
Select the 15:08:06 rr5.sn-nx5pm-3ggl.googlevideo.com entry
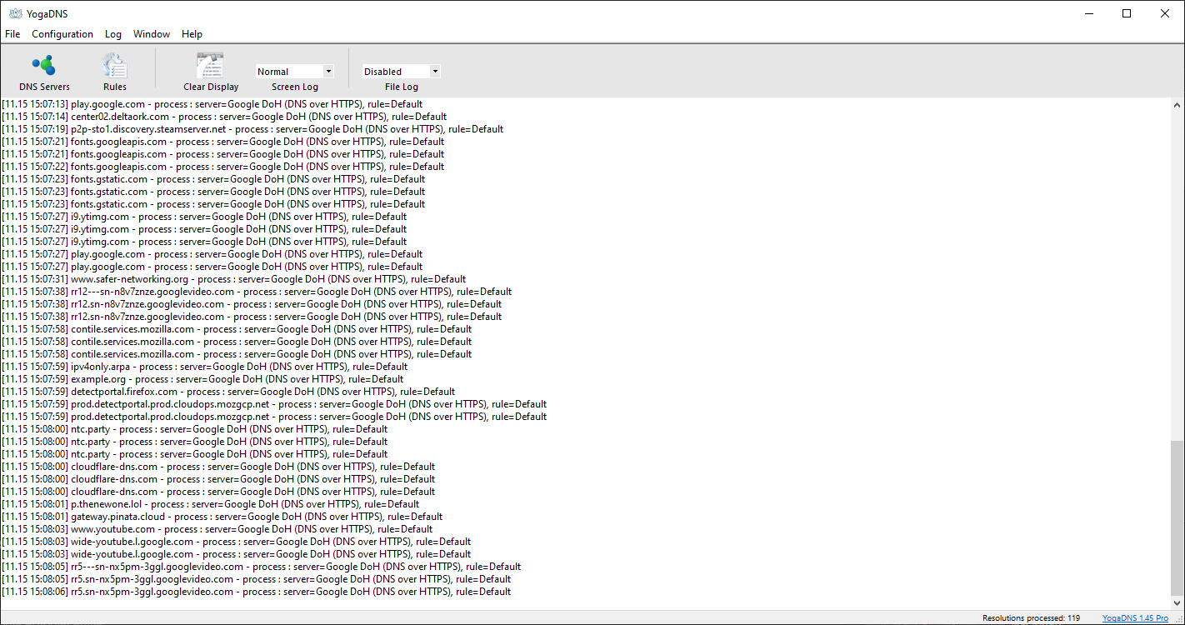coord(256,592)
